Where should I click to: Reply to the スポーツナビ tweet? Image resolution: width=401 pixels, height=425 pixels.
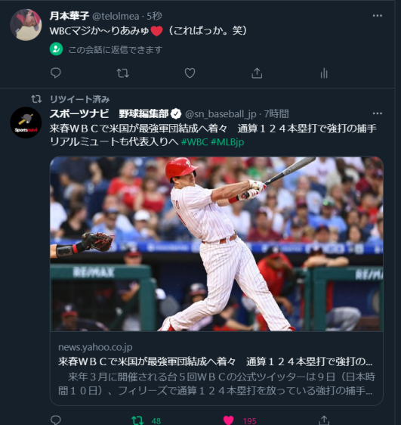coord(56,420)
